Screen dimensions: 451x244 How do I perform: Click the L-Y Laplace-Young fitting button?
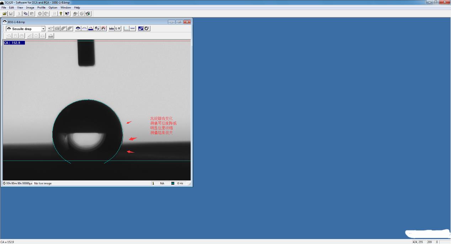pos(118,28)
